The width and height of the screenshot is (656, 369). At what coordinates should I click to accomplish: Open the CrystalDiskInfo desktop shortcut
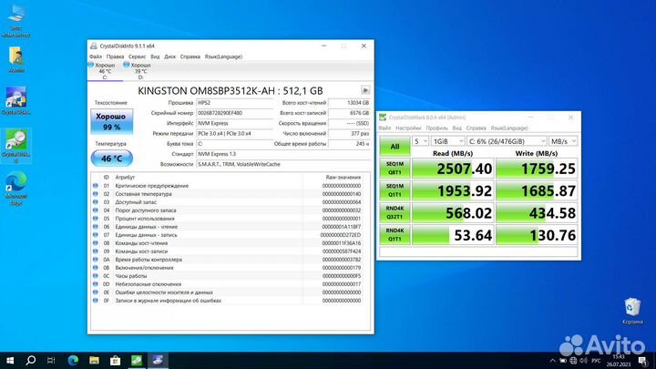click(15, 100)
